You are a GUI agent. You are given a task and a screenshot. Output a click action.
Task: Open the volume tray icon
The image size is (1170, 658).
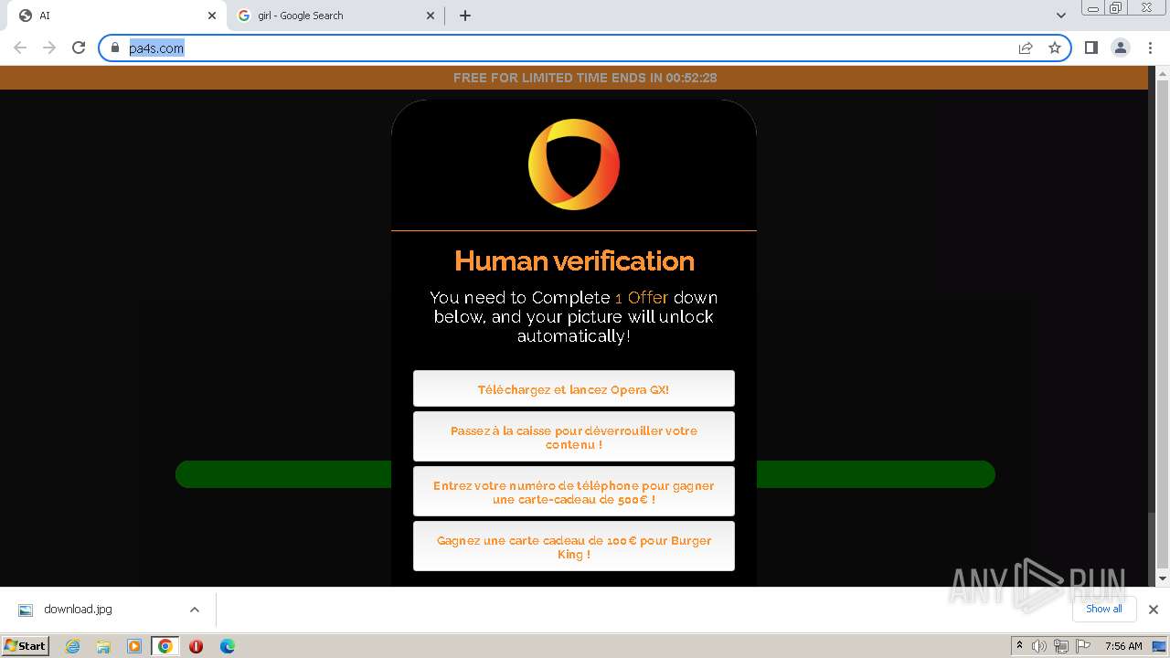(1039, 646)
